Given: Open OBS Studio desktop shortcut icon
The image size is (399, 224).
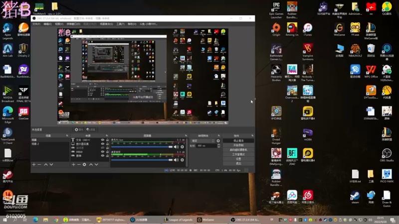Looking at the screenshot, I should (x=387, y=155).
